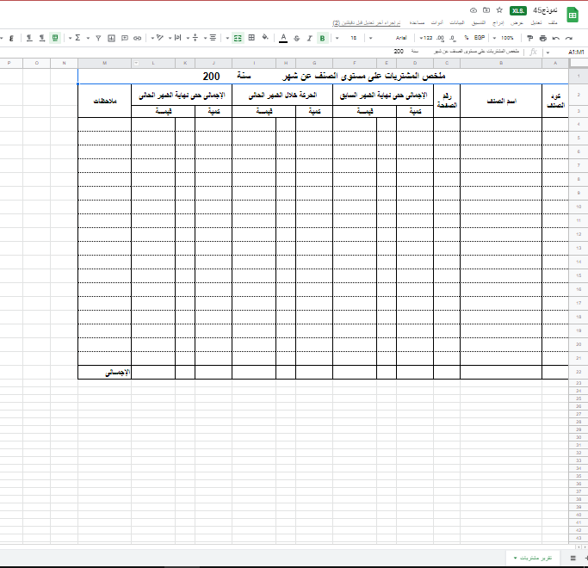
Task: Open the 123 number format dropdown
Action: (426, 38)
